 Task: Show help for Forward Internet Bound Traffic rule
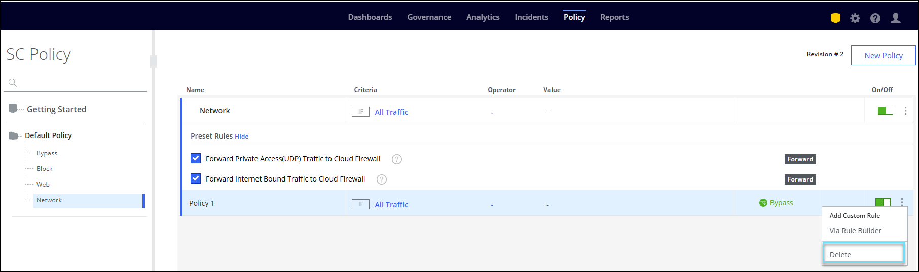pyautogui.click(x=382, y=179)
